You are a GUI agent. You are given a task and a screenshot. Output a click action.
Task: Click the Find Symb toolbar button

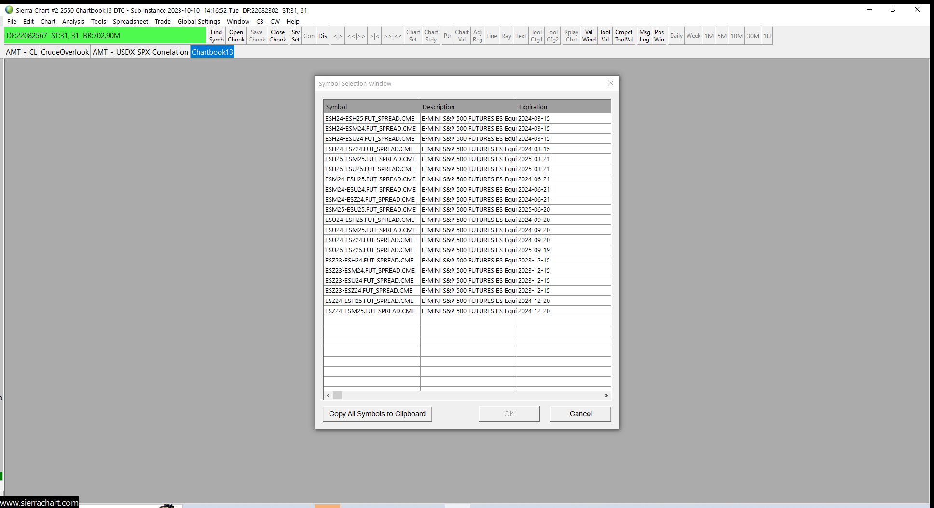pos(217,36)
